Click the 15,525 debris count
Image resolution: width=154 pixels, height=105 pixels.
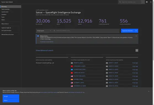coord(64,21)
